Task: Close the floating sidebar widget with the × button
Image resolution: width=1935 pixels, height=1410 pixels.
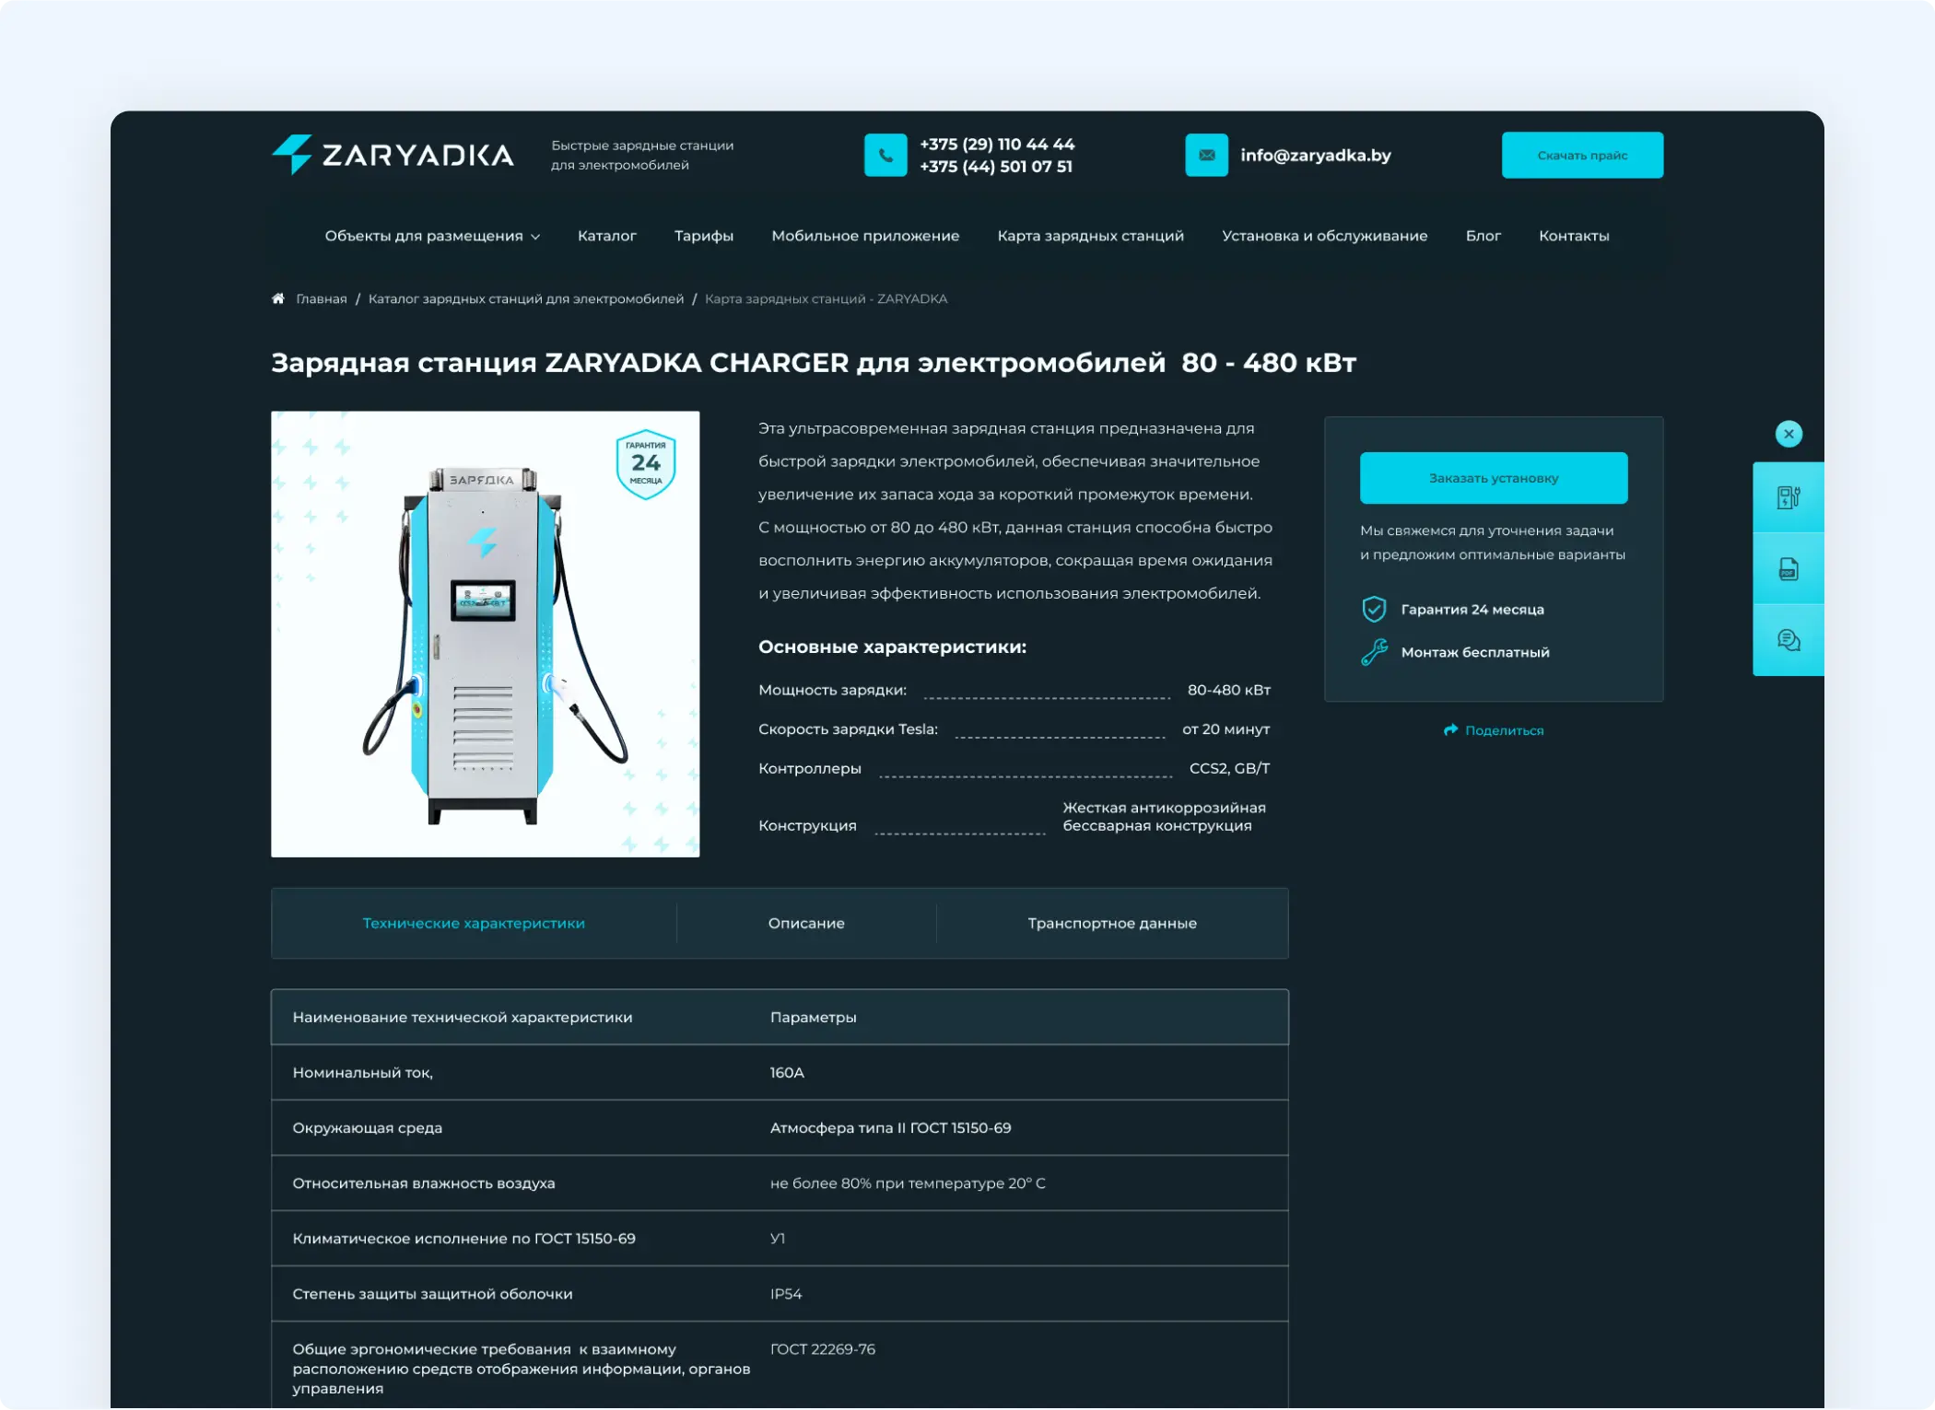Action: tap(1788, 433)
